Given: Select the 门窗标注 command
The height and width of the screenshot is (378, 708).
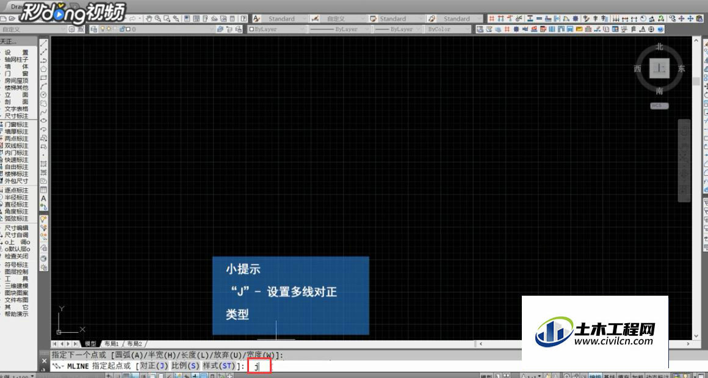Looking at the screenshot, I should coord(16,124).
